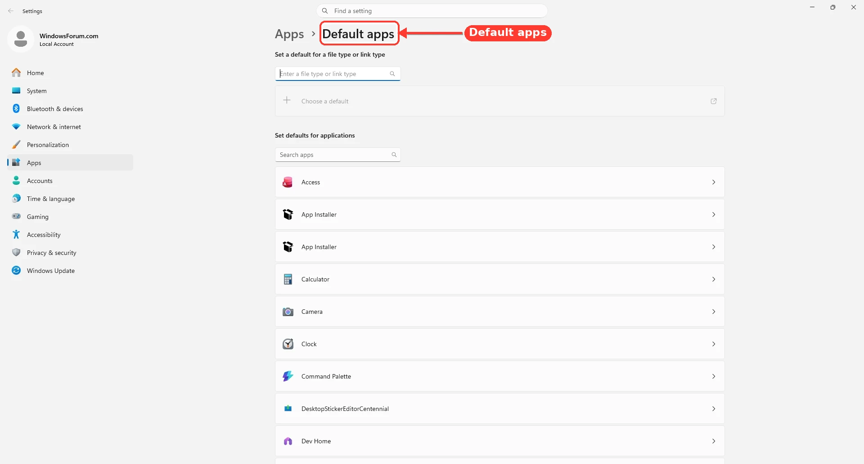The image size is (864, 464).
Task: Click the System monitor icon
Action: tap(16, 90)
